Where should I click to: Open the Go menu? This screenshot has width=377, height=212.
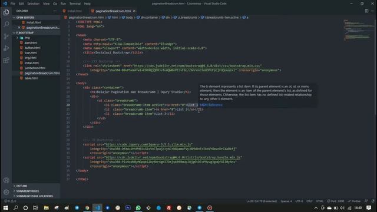[55, 4]
